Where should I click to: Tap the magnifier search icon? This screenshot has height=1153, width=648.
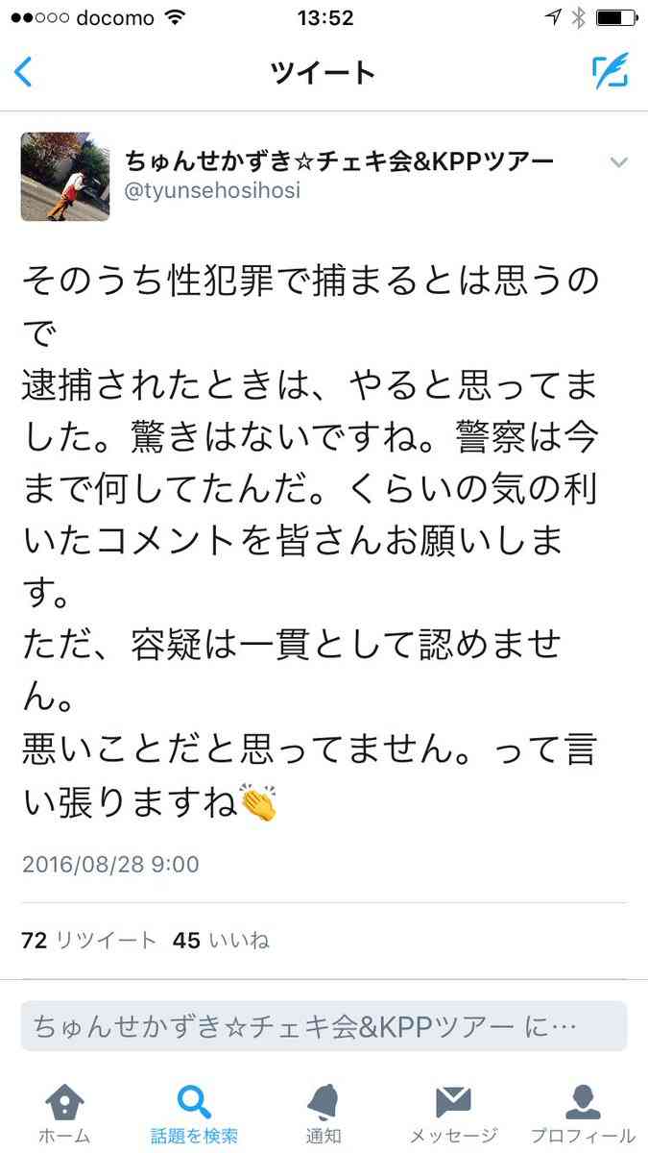point(194,1101)
